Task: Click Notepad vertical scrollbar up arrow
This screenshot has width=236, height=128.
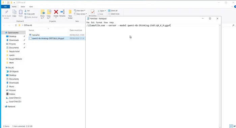Action: [x=220, y=25]
